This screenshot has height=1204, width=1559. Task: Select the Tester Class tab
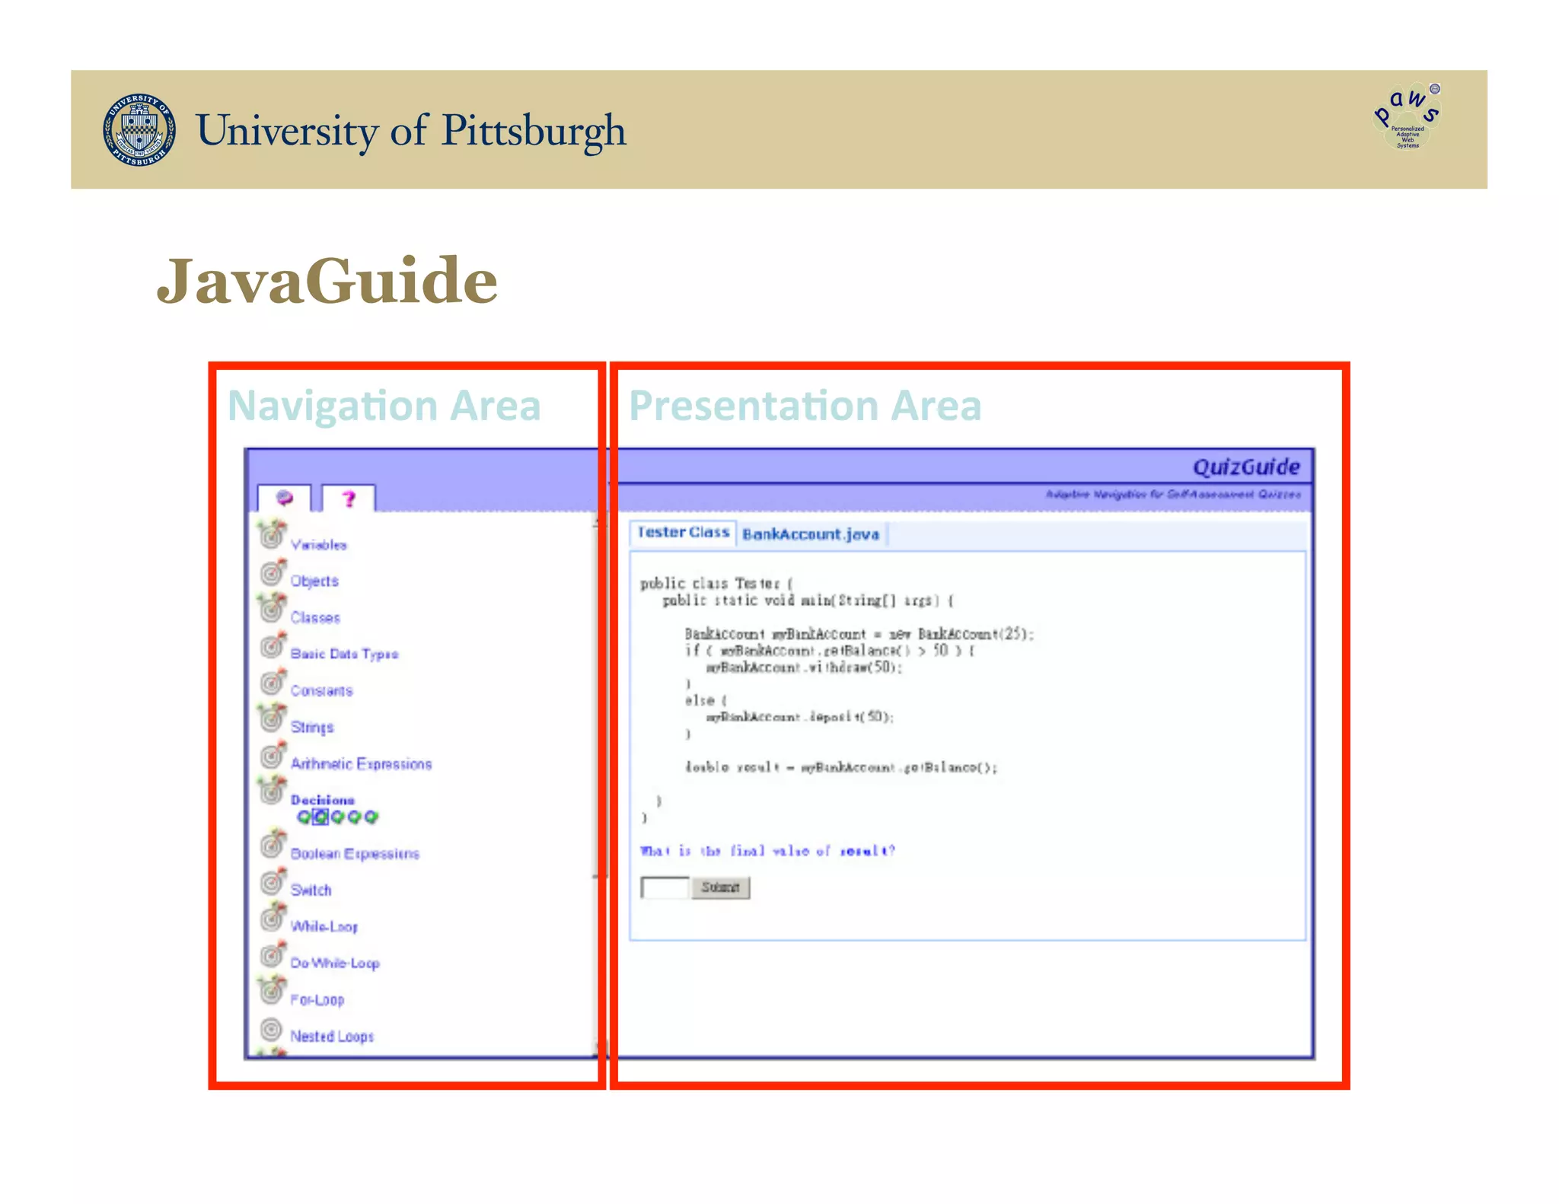[683, 533]
